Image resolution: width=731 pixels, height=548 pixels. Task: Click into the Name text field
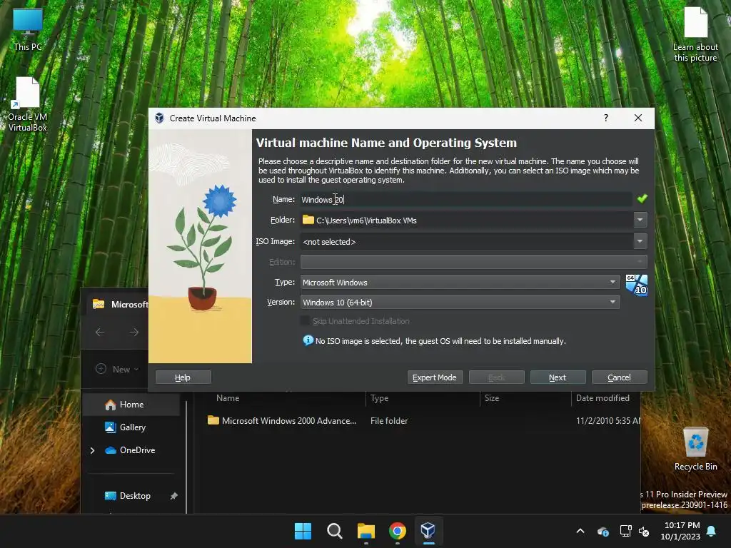465,200
